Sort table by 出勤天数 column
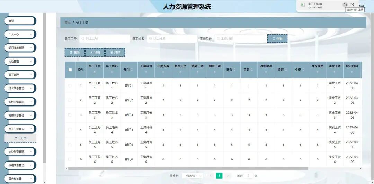 (163, 72)
